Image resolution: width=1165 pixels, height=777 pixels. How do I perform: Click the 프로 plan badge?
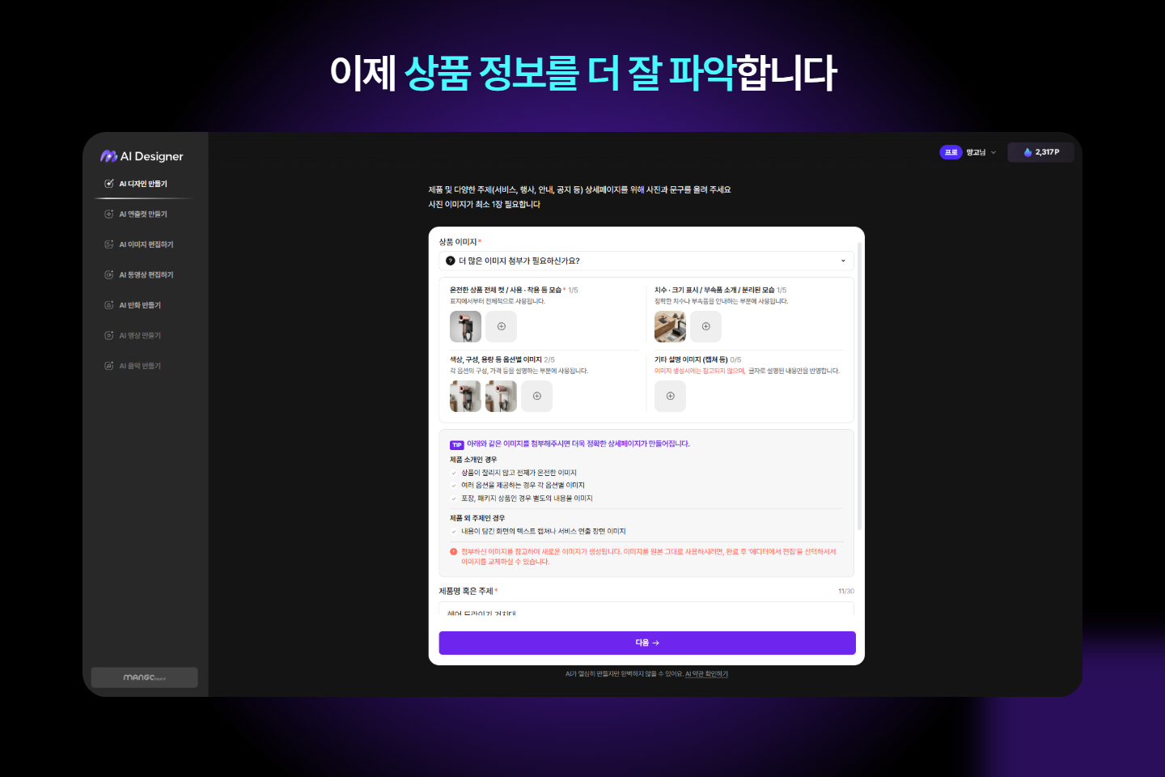click(x=951, y=152)
